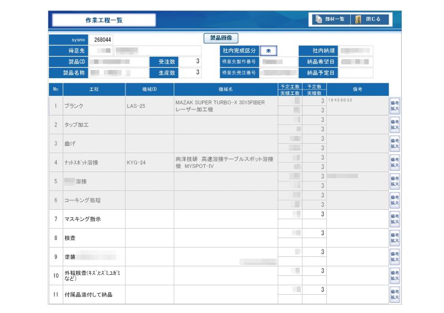Expand remarks for the ブランク row
The height and width of the screenshot is (313, 444).
395,105
